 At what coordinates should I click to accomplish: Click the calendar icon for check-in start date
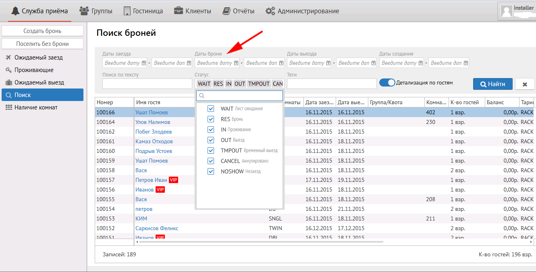coord(144,63)
